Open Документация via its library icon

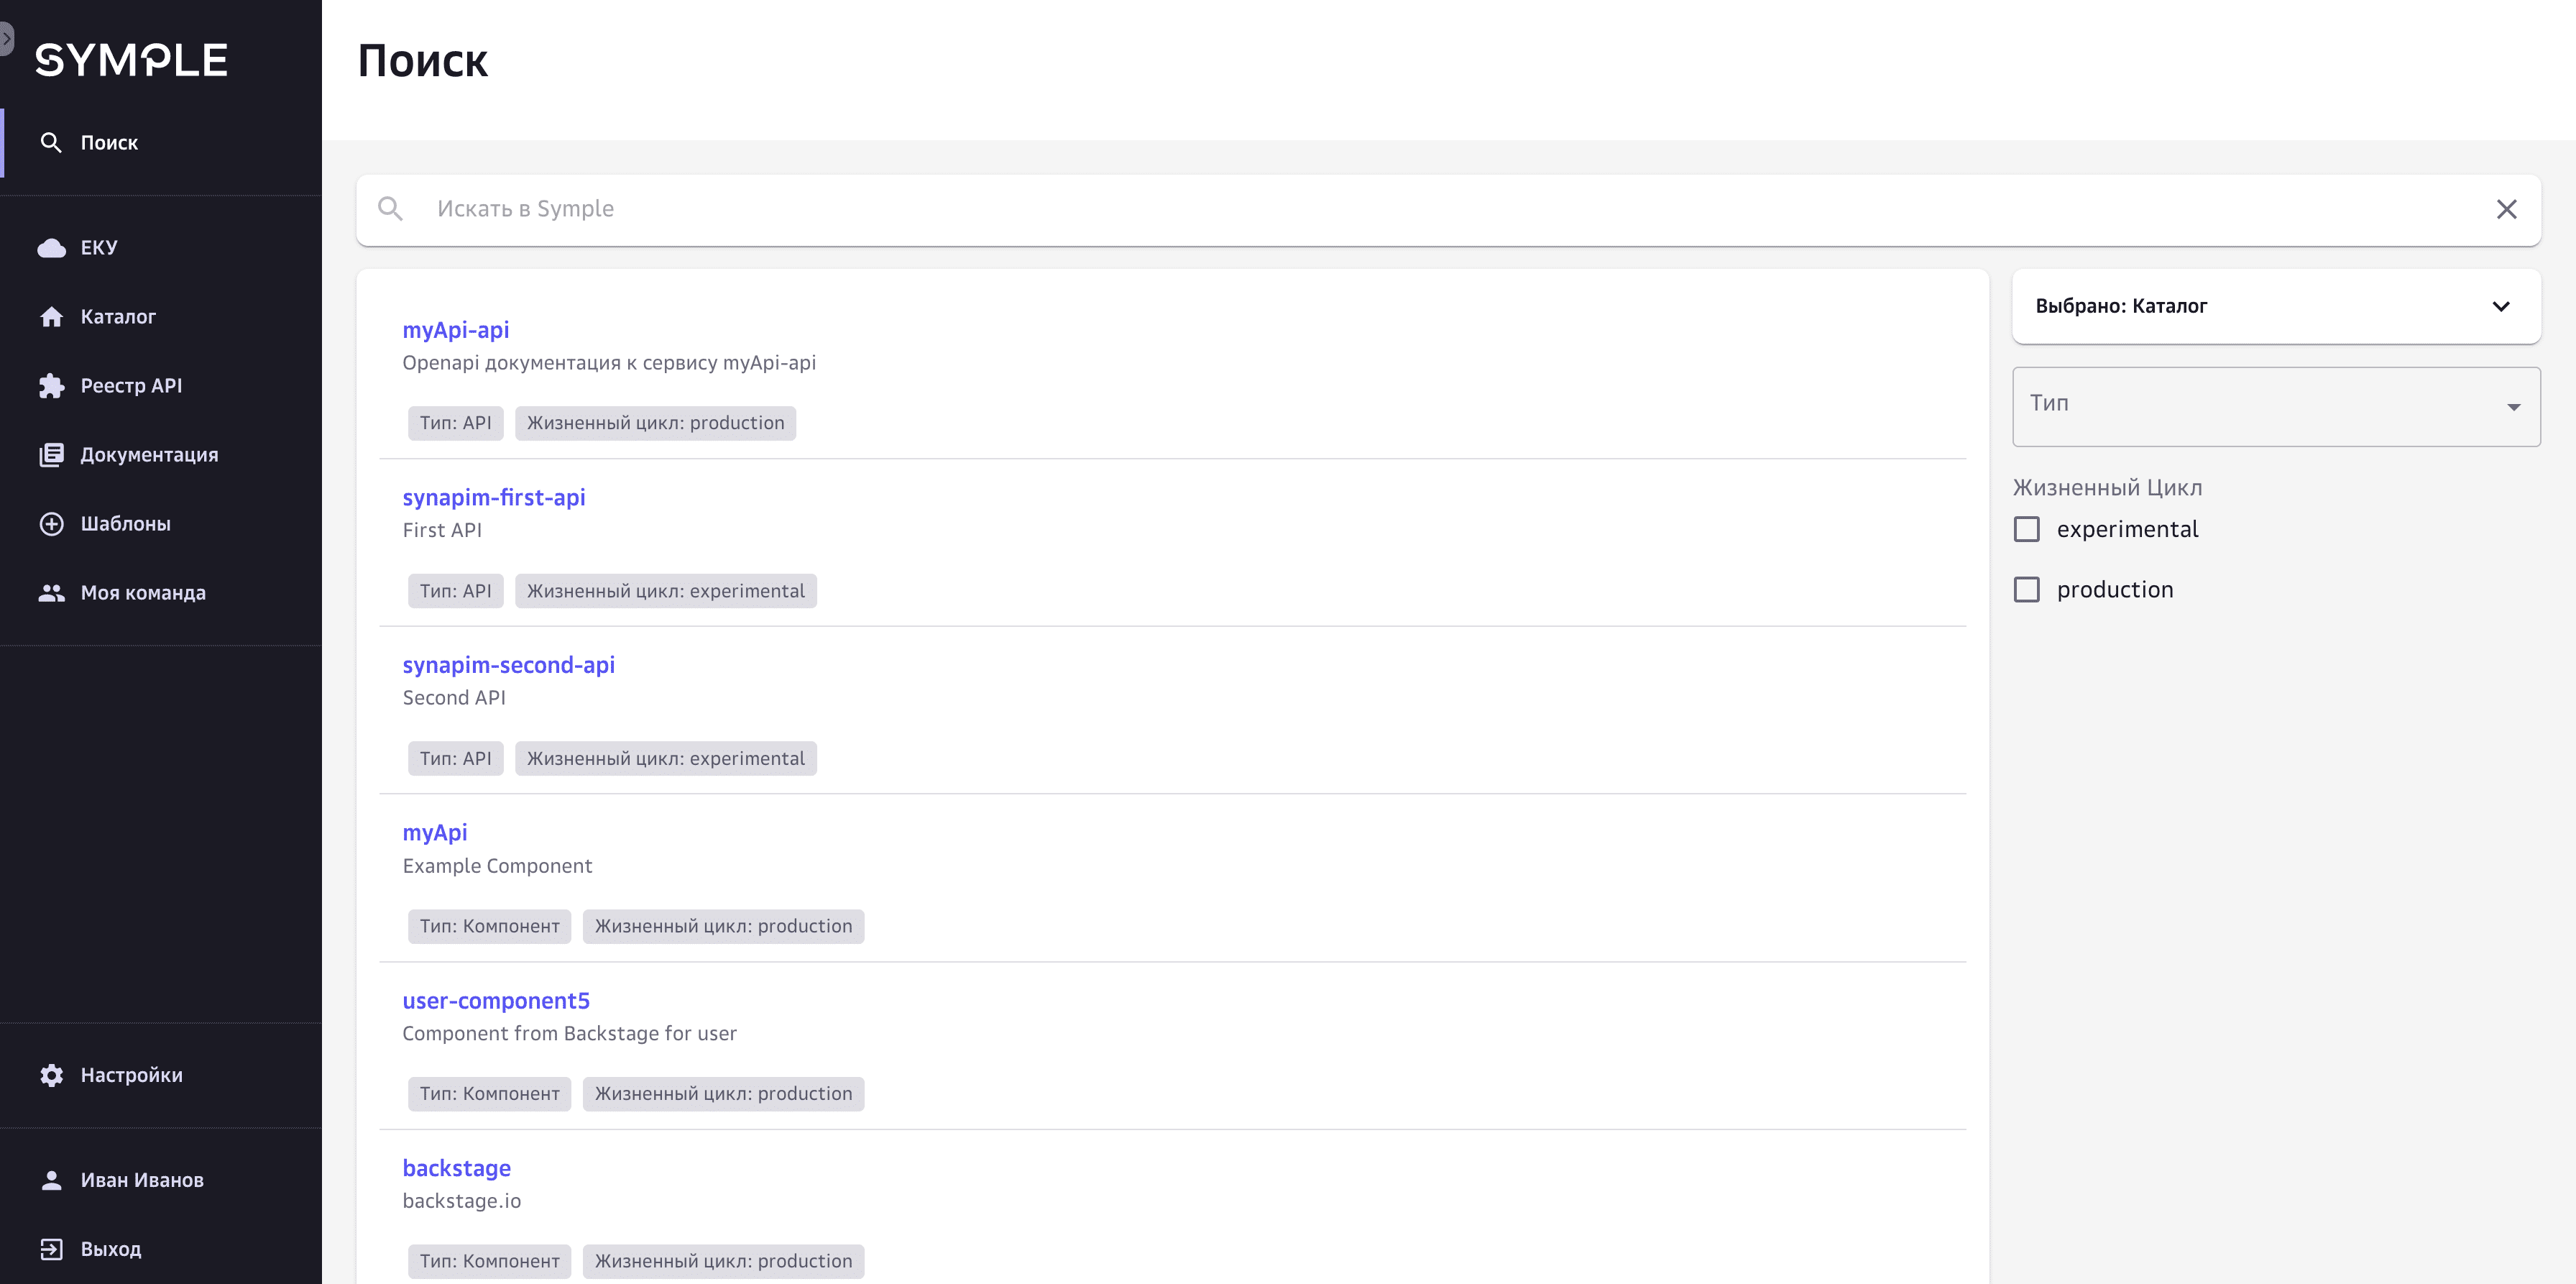click(51, 455)
